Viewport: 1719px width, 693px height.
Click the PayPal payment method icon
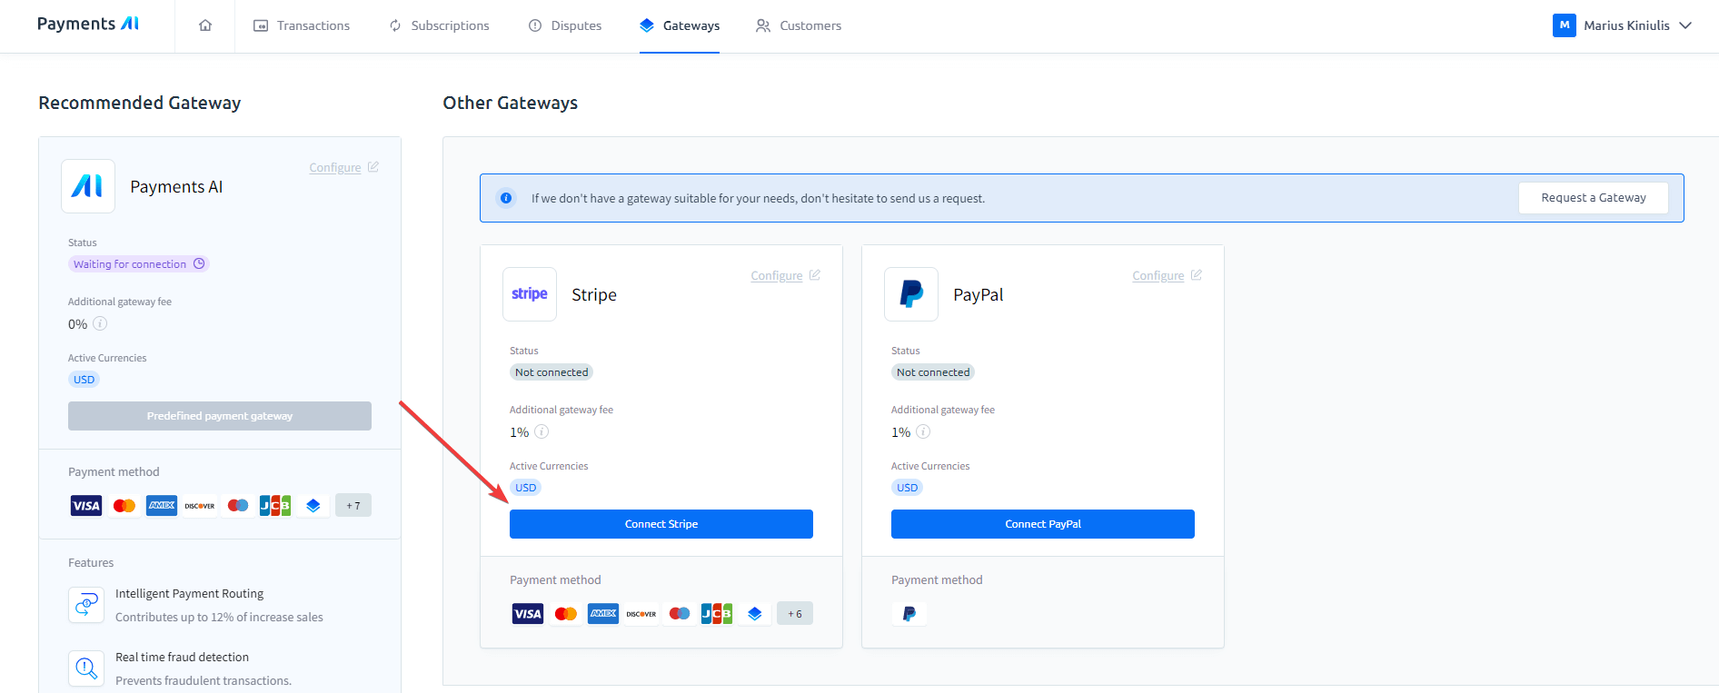909,614
